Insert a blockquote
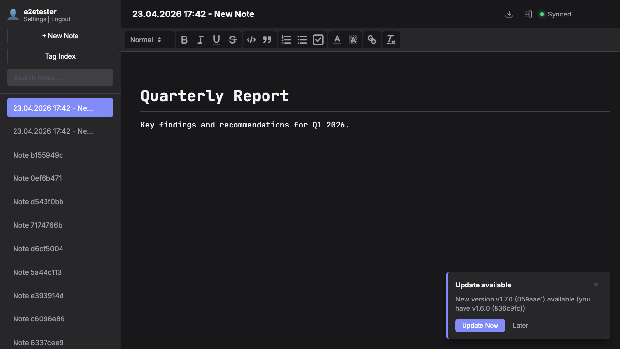620x349 pixels. tap(267, 40)
